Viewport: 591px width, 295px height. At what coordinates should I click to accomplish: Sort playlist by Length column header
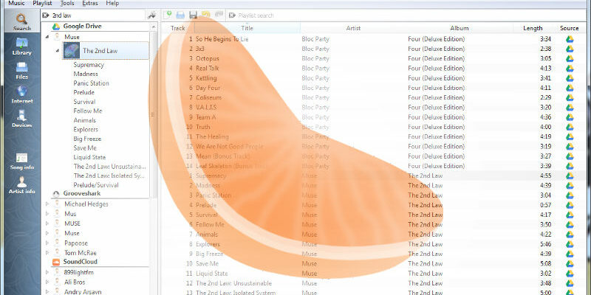[533, 28]
